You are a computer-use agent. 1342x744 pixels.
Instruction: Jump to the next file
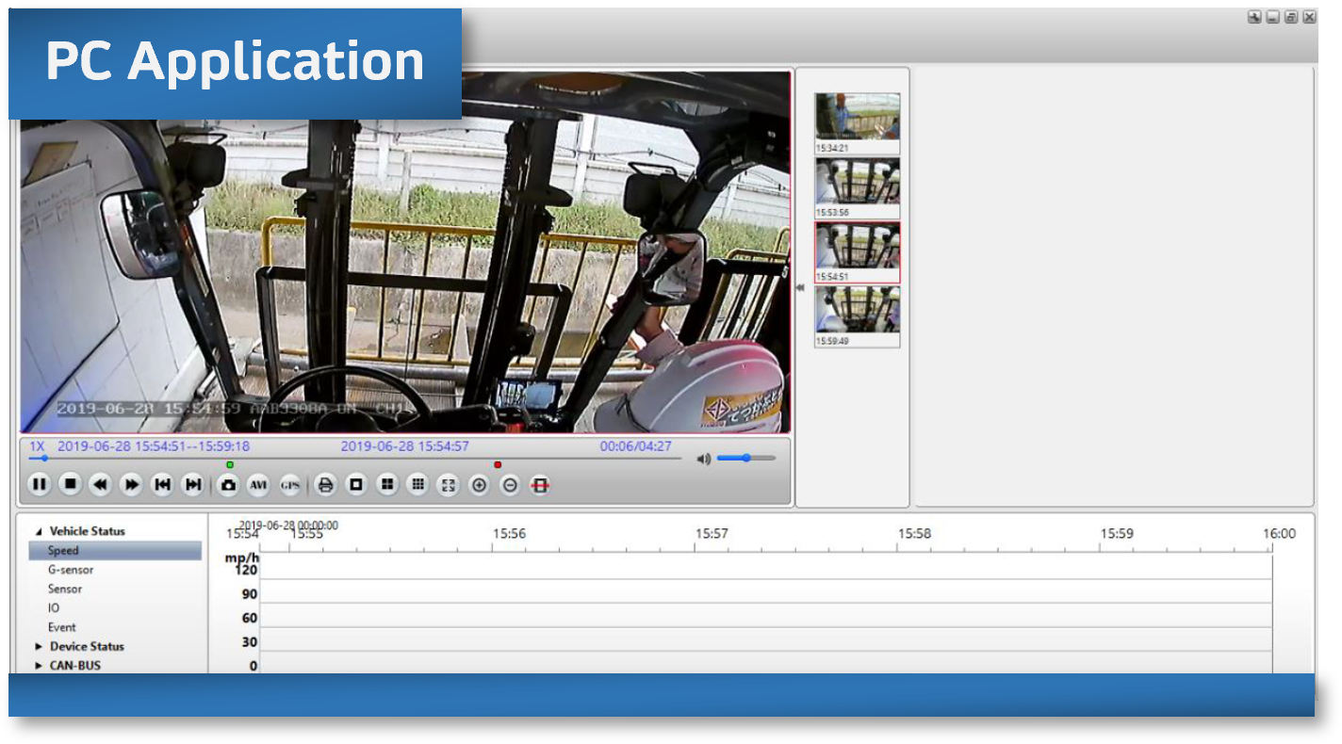pos(193,485)
